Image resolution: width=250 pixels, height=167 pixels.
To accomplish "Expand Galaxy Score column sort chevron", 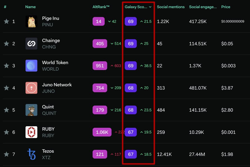I will pyautogui.click(x=150, y=7).
